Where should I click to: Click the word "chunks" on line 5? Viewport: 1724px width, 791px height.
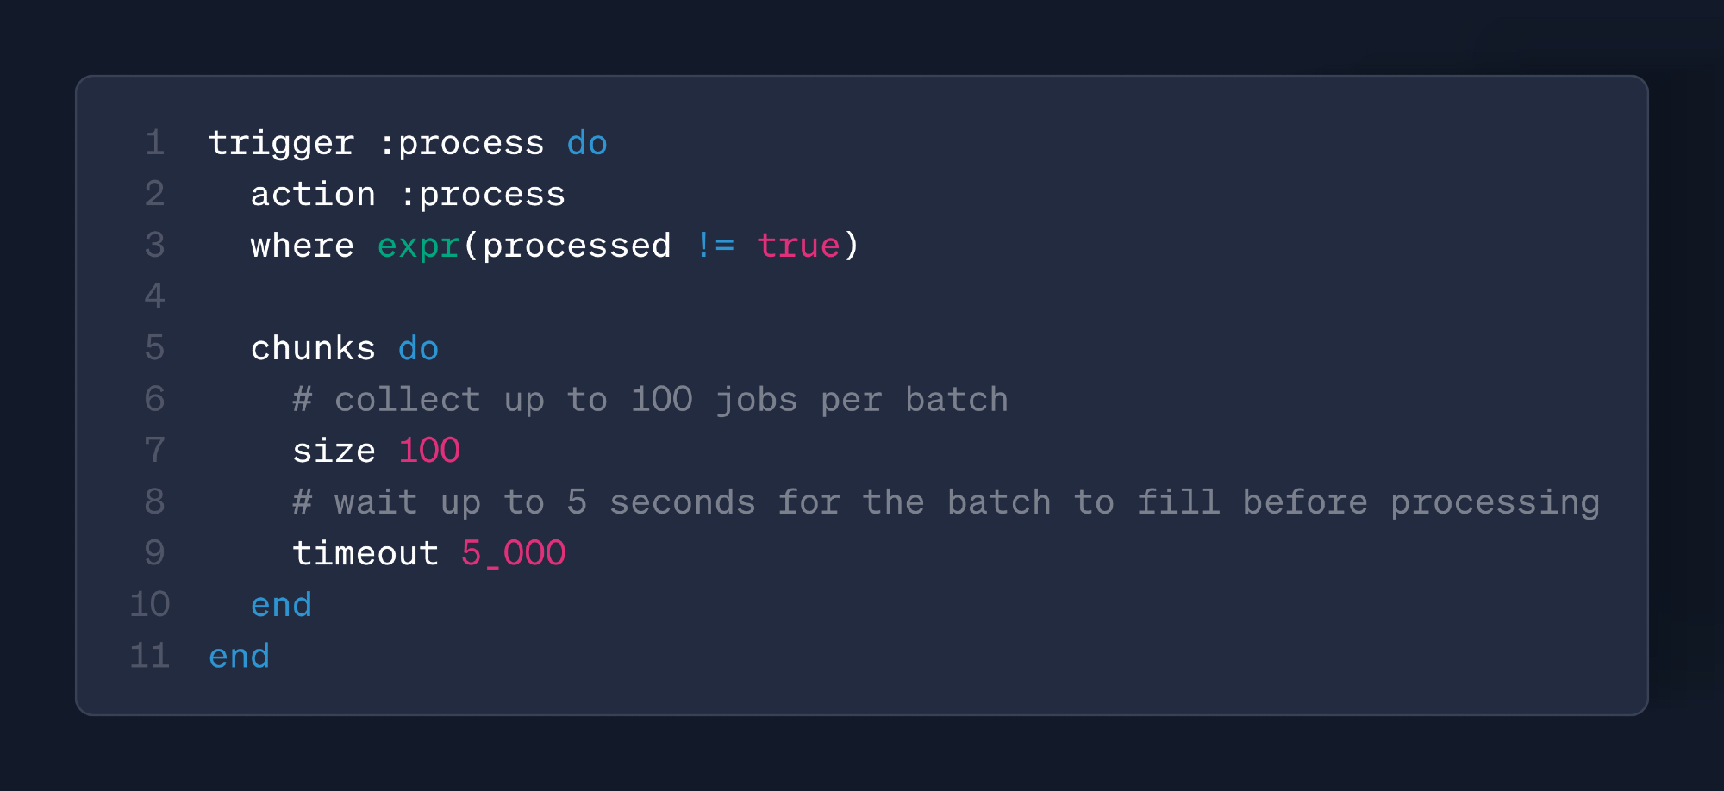tap(313, 349)
